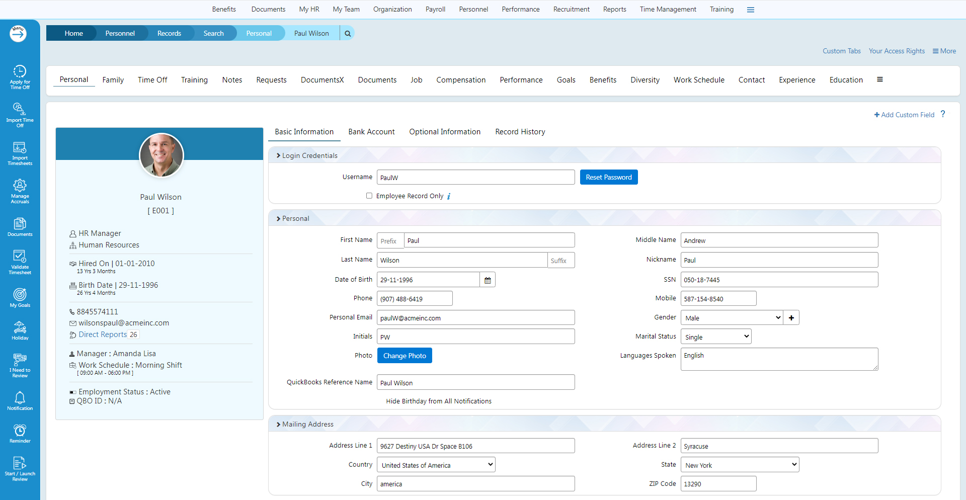Switch to the Bank Account tab
The height and width of the screenshot is (500, 966).
[371, 132]
